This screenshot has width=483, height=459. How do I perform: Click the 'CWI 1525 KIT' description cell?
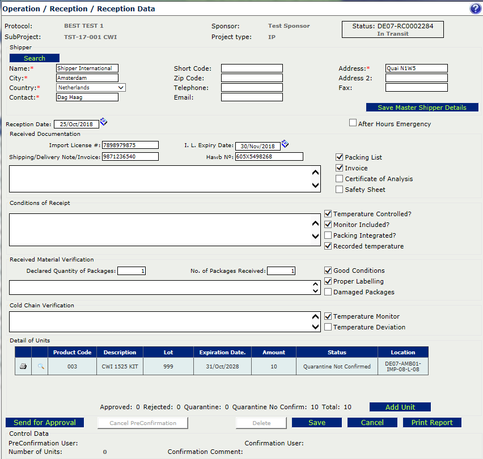(120, 366)
